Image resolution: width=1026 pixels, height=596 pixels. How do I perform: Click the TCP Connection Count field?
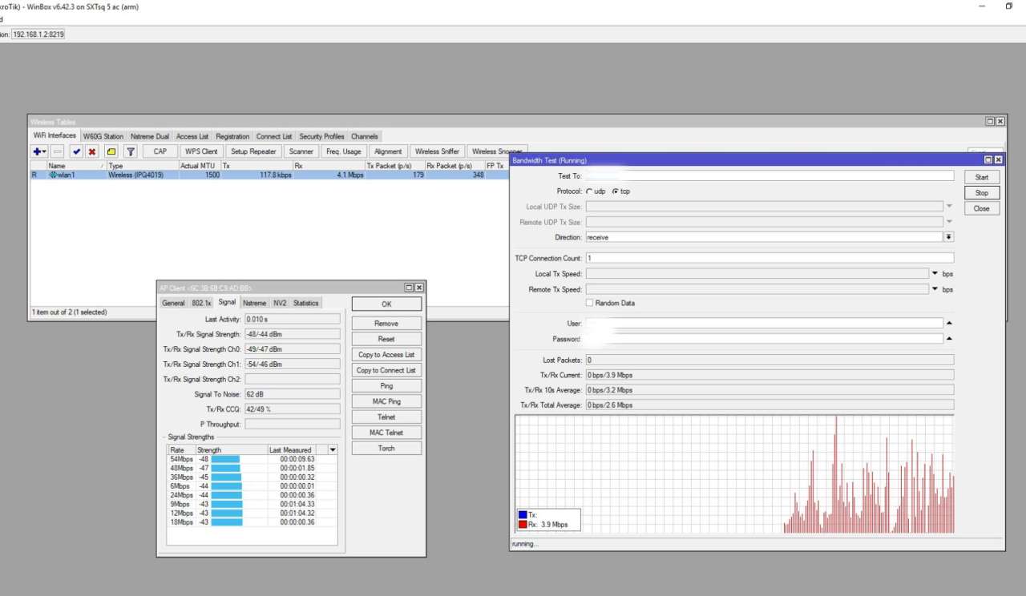pos(769,258)
